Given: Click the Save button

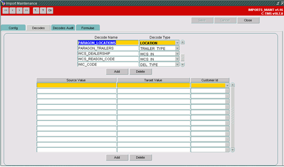Looking at the screenshot, I should (x=202, y=20).
